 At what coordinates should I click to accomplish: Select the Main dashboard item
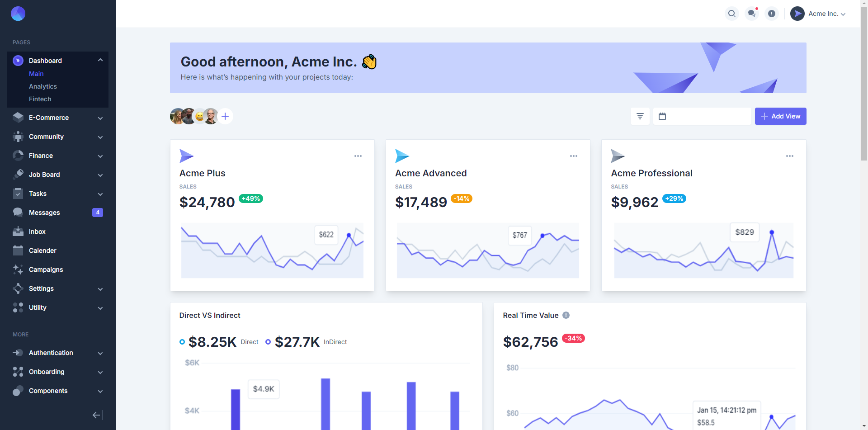pyautogui.click(x=36, y=74)
